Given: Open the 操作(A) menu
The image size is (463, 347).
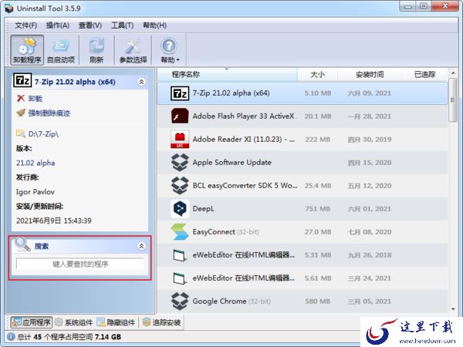Looking at the screenshot, I should click(58, 25).
